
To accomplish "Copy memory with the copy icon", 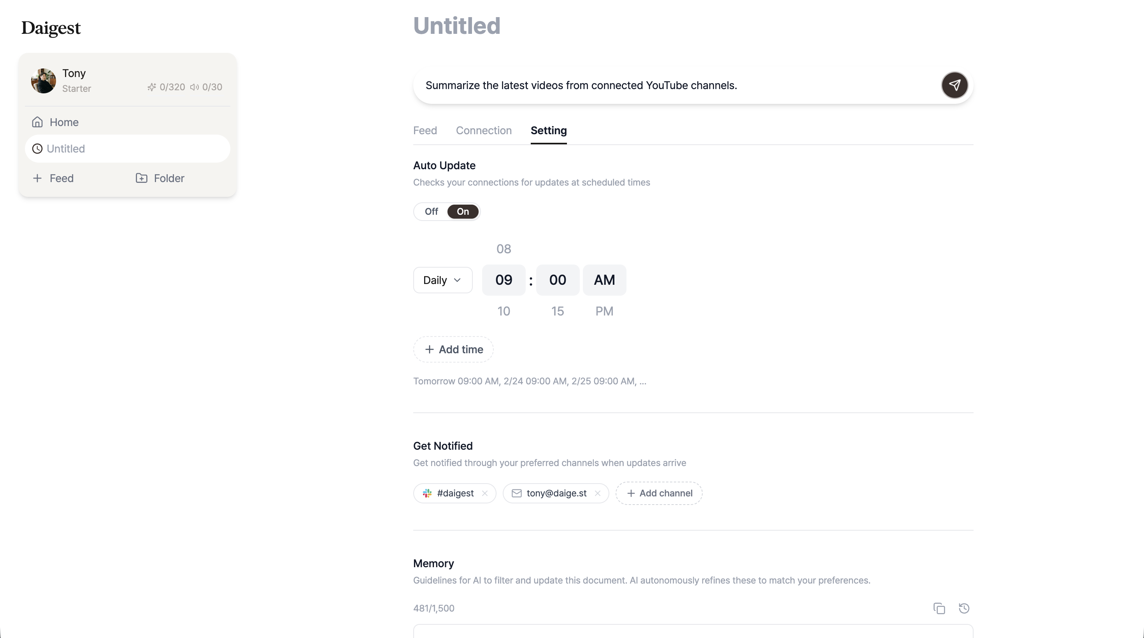I will (939, 608).
